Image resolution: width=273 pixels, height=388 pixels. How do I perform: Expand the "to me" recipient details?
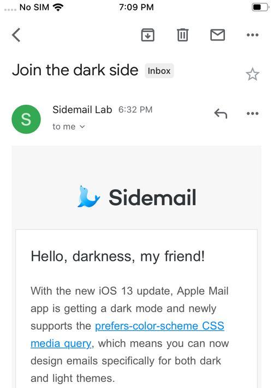coord(69,127)
